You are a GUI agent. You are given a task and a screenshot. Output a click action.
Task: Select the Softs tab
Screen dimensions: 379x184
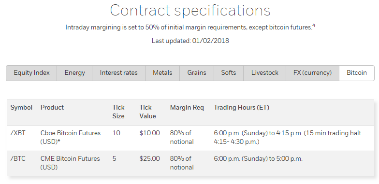point(229,73)
